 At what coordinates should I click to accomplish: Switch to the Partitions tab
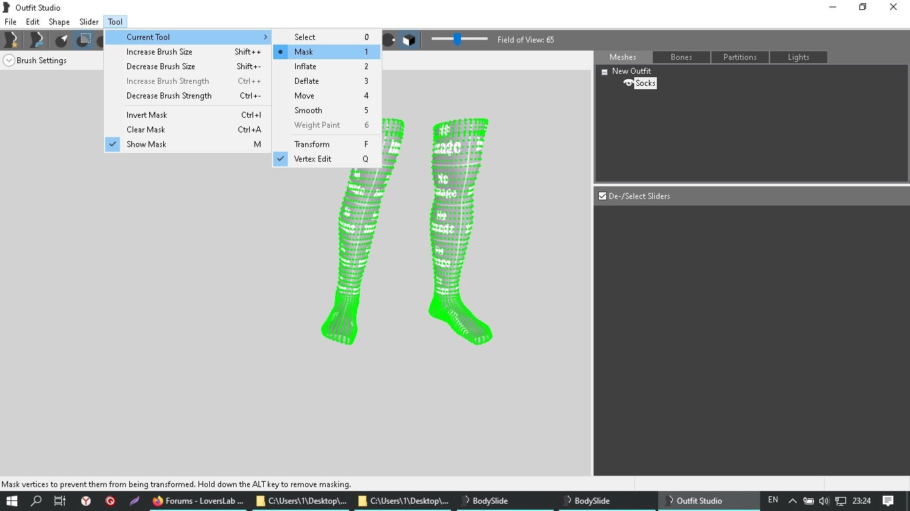tap(740, 57)
